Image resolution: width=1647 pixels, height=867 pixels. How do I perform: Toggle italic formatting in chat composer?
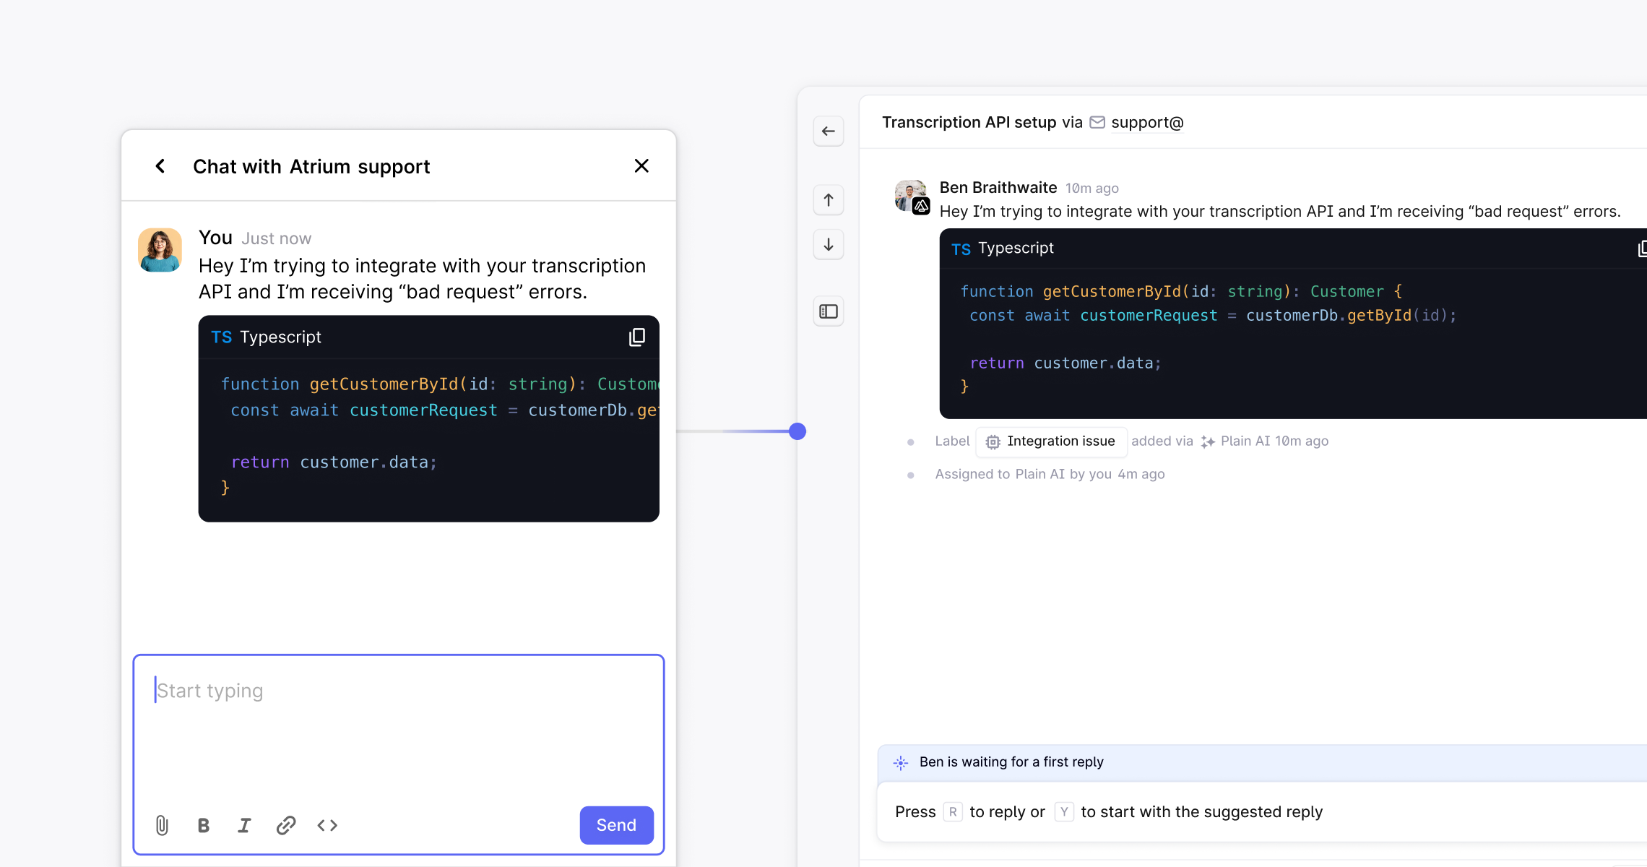[x=244, y=825]
